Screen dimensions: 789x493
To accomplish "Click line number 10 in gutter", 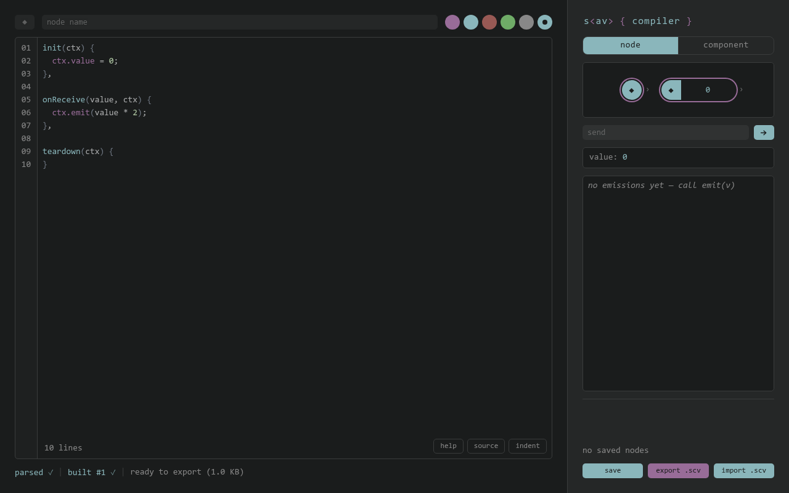I will coord(26,165).
